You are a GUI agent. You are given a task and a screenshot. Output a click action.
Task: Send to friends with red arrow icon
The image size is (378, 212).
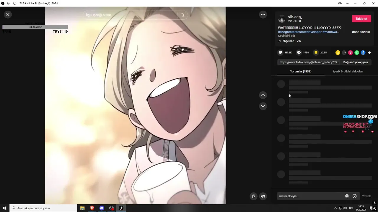351,53
